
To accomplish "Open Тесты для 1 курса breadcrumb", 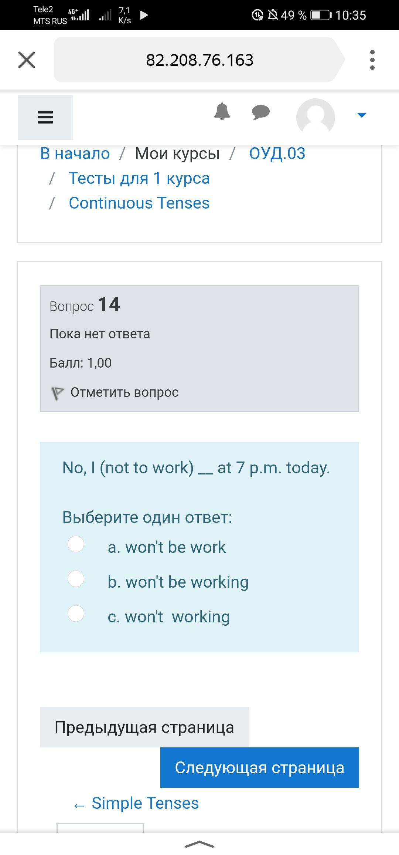I will (x=139, y=178).
